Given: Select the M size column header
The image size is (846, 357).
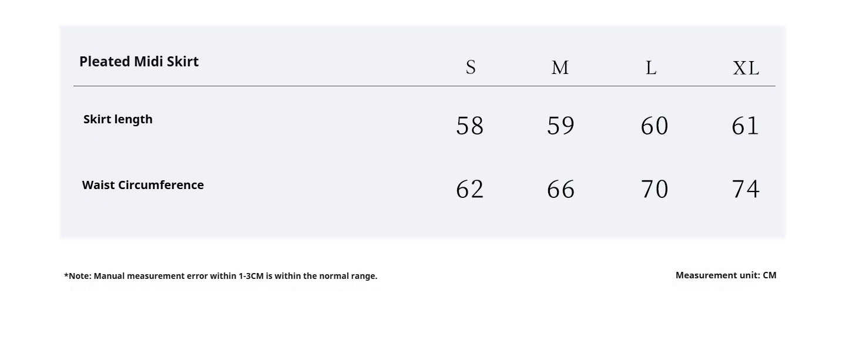Looking at the screenshot, I should click(x=560, y=68).
